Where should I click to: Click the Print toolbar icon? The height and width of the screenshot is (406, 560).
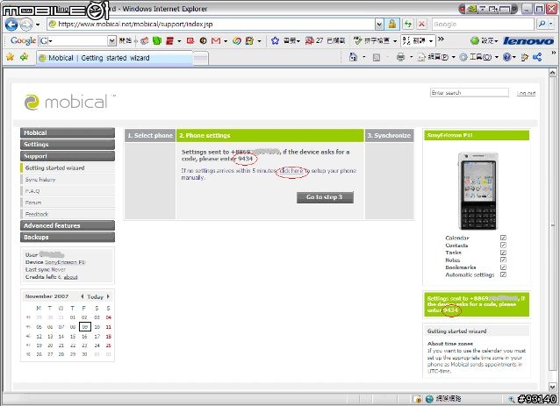click(400, 57)
